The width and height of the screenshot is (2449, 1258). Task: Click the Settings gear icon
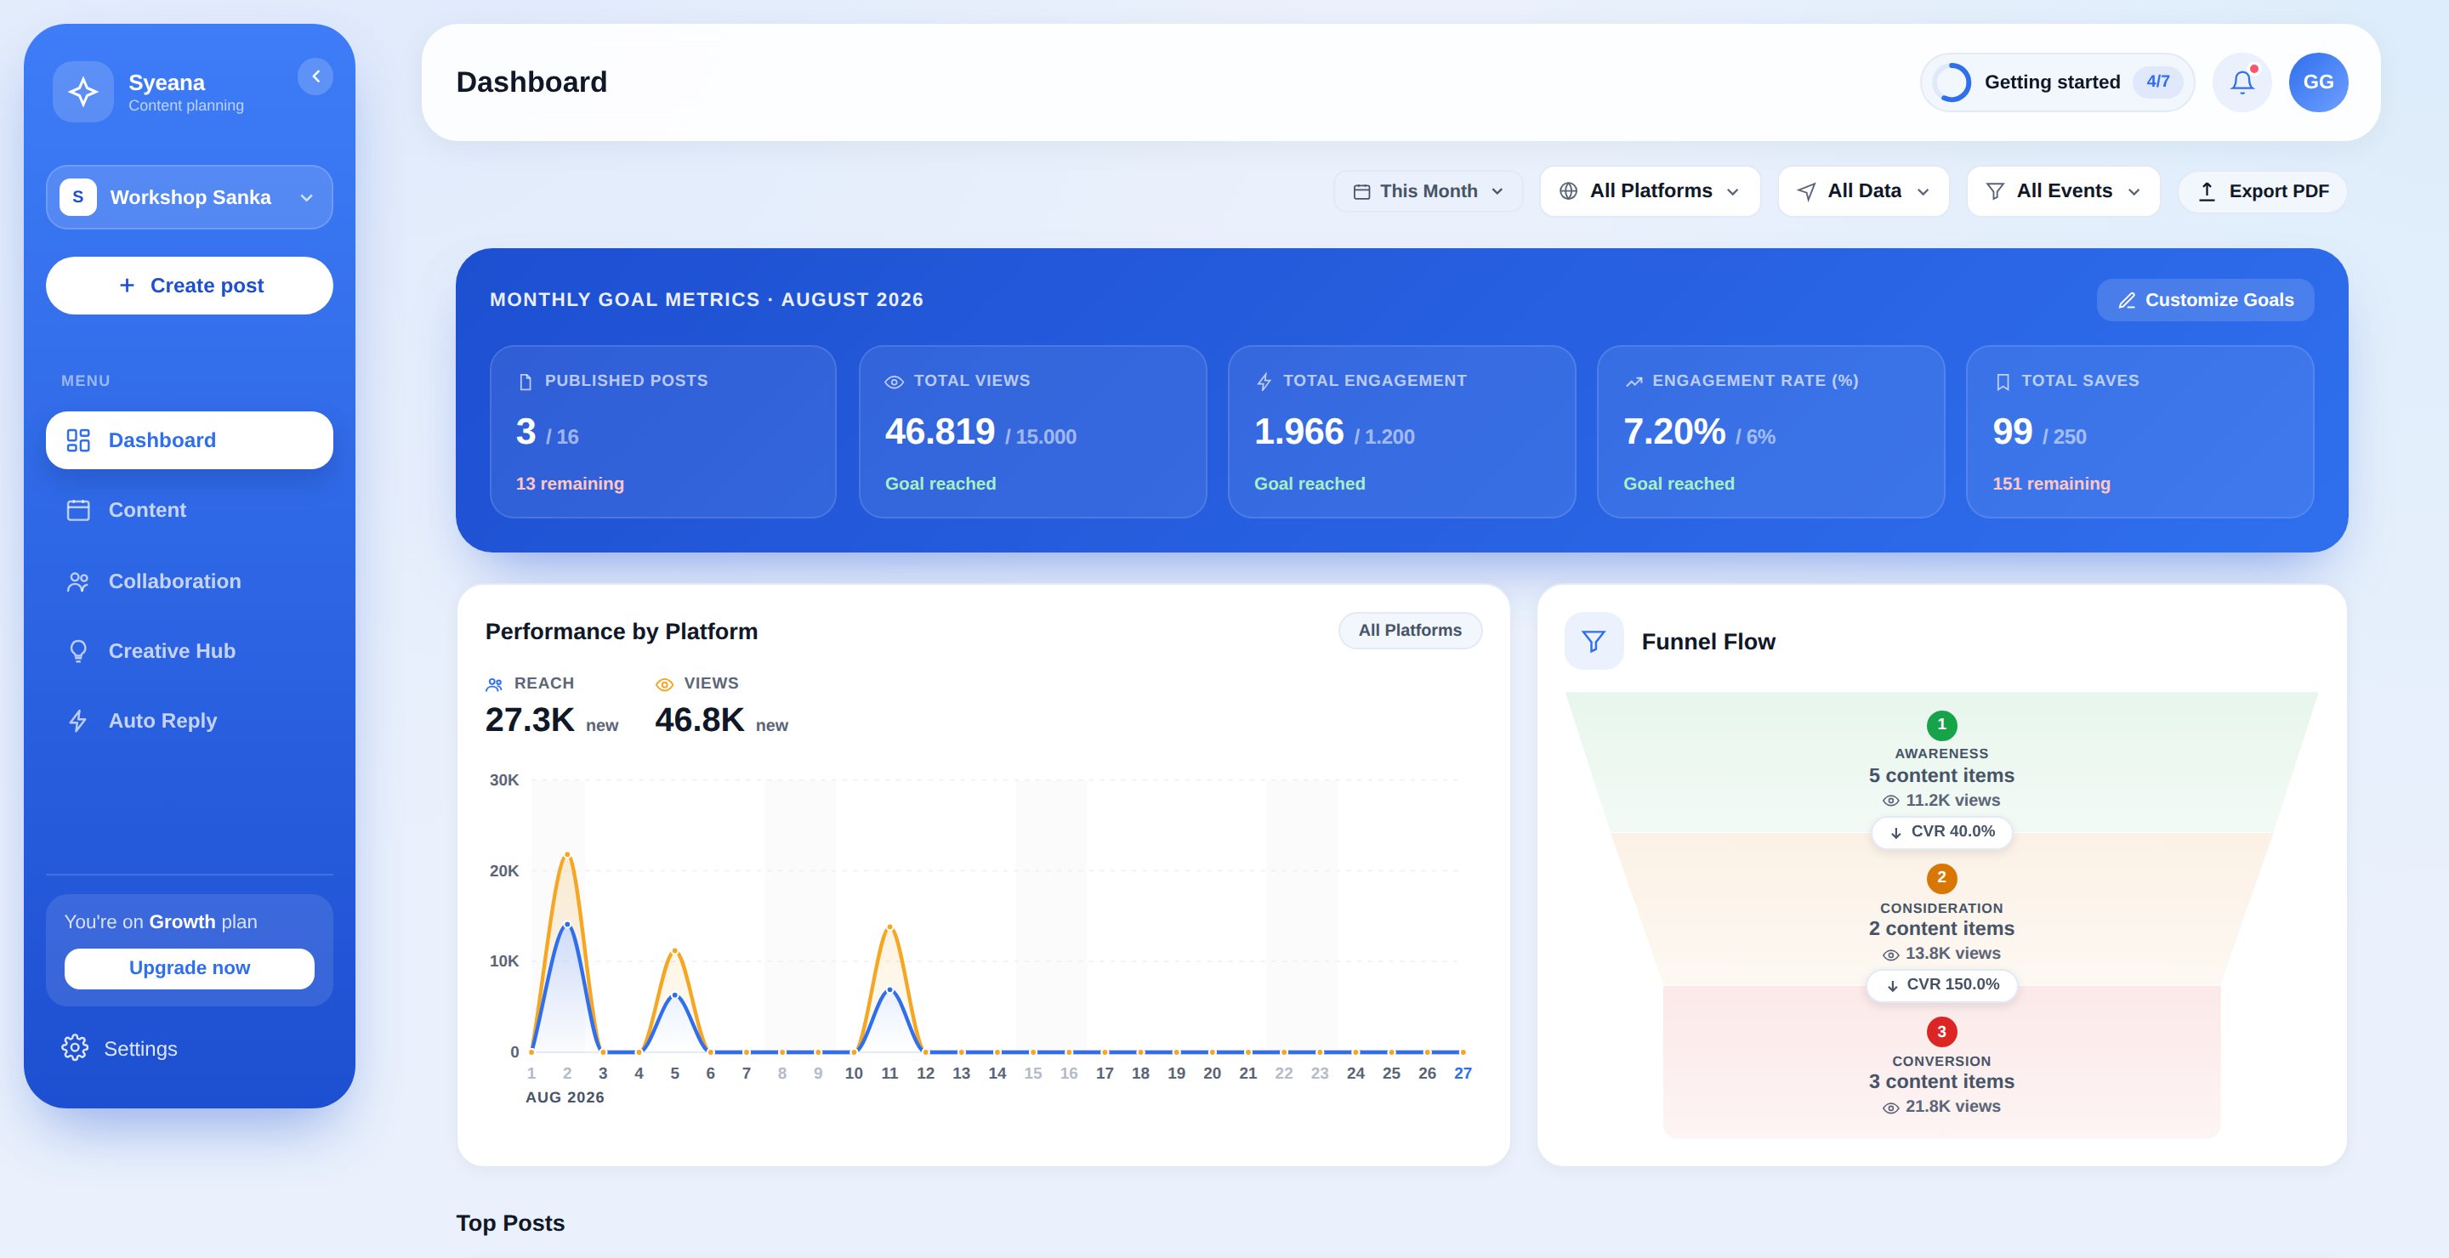[75, 1048]
